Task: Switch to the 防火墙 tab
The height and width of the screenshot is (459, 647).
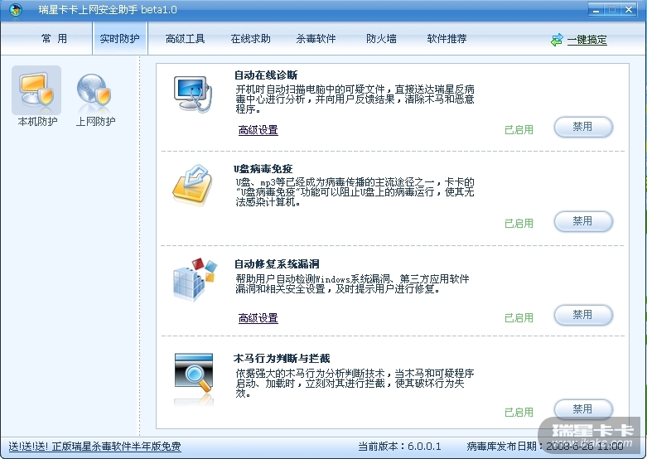Action: coord(381,39)
